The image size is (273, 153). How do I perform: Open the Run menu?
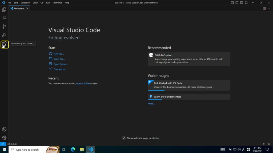click(x=48, y=3)
